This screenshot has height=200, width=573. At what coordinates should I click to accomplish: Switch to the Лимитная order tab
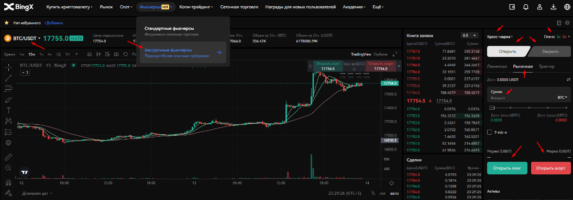click(x=497, y=66)
